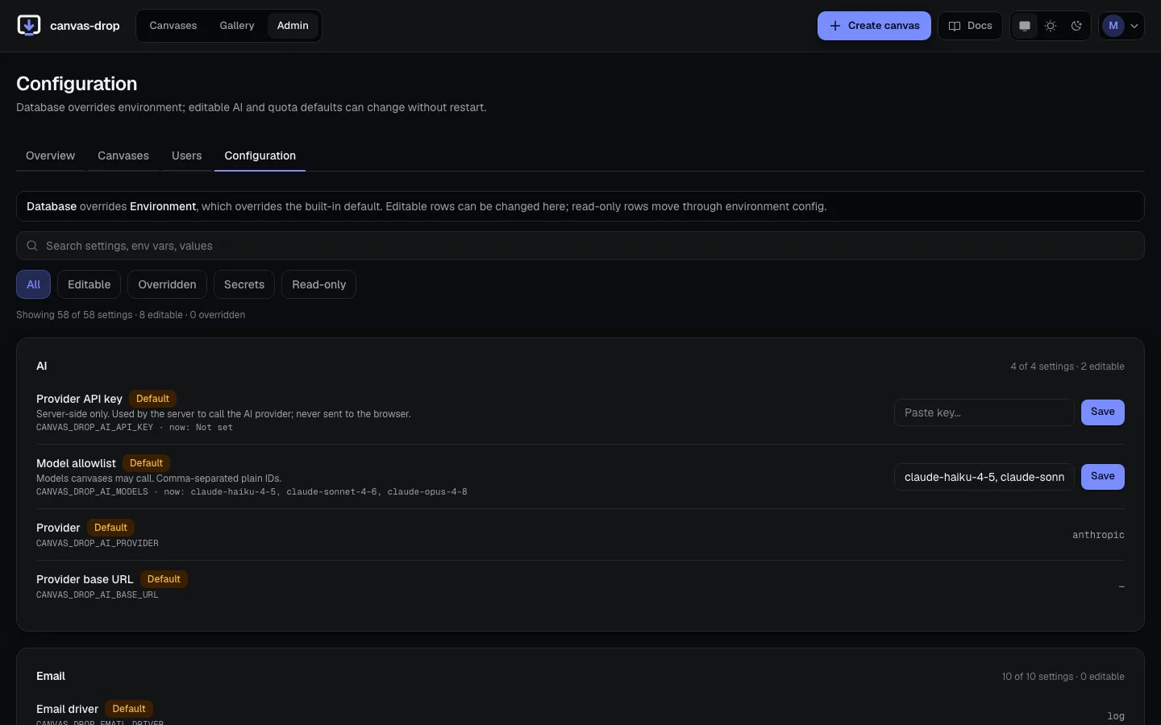
Task: Click the anthropic provider value
Action: [x=1098, y=535]
